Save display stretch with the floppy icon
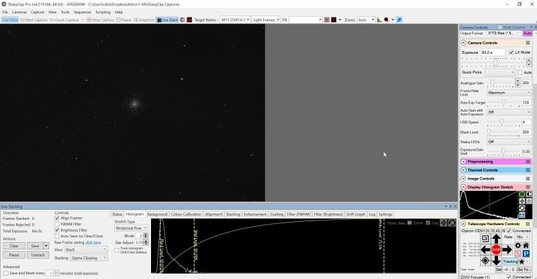The width and height of the screenshot is (537, 279). tap(522, 215)
